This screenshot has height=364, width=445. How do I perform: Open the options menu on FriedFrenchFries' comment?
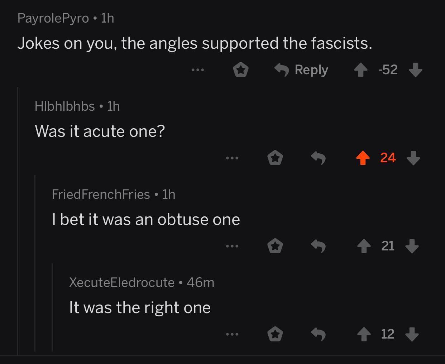pyautogui.click(x=233, y=246)
